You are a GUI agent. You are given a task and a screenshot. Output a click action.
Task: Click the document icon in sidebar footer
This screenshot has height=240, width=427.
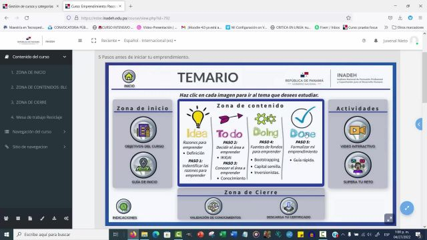(30, 218)
